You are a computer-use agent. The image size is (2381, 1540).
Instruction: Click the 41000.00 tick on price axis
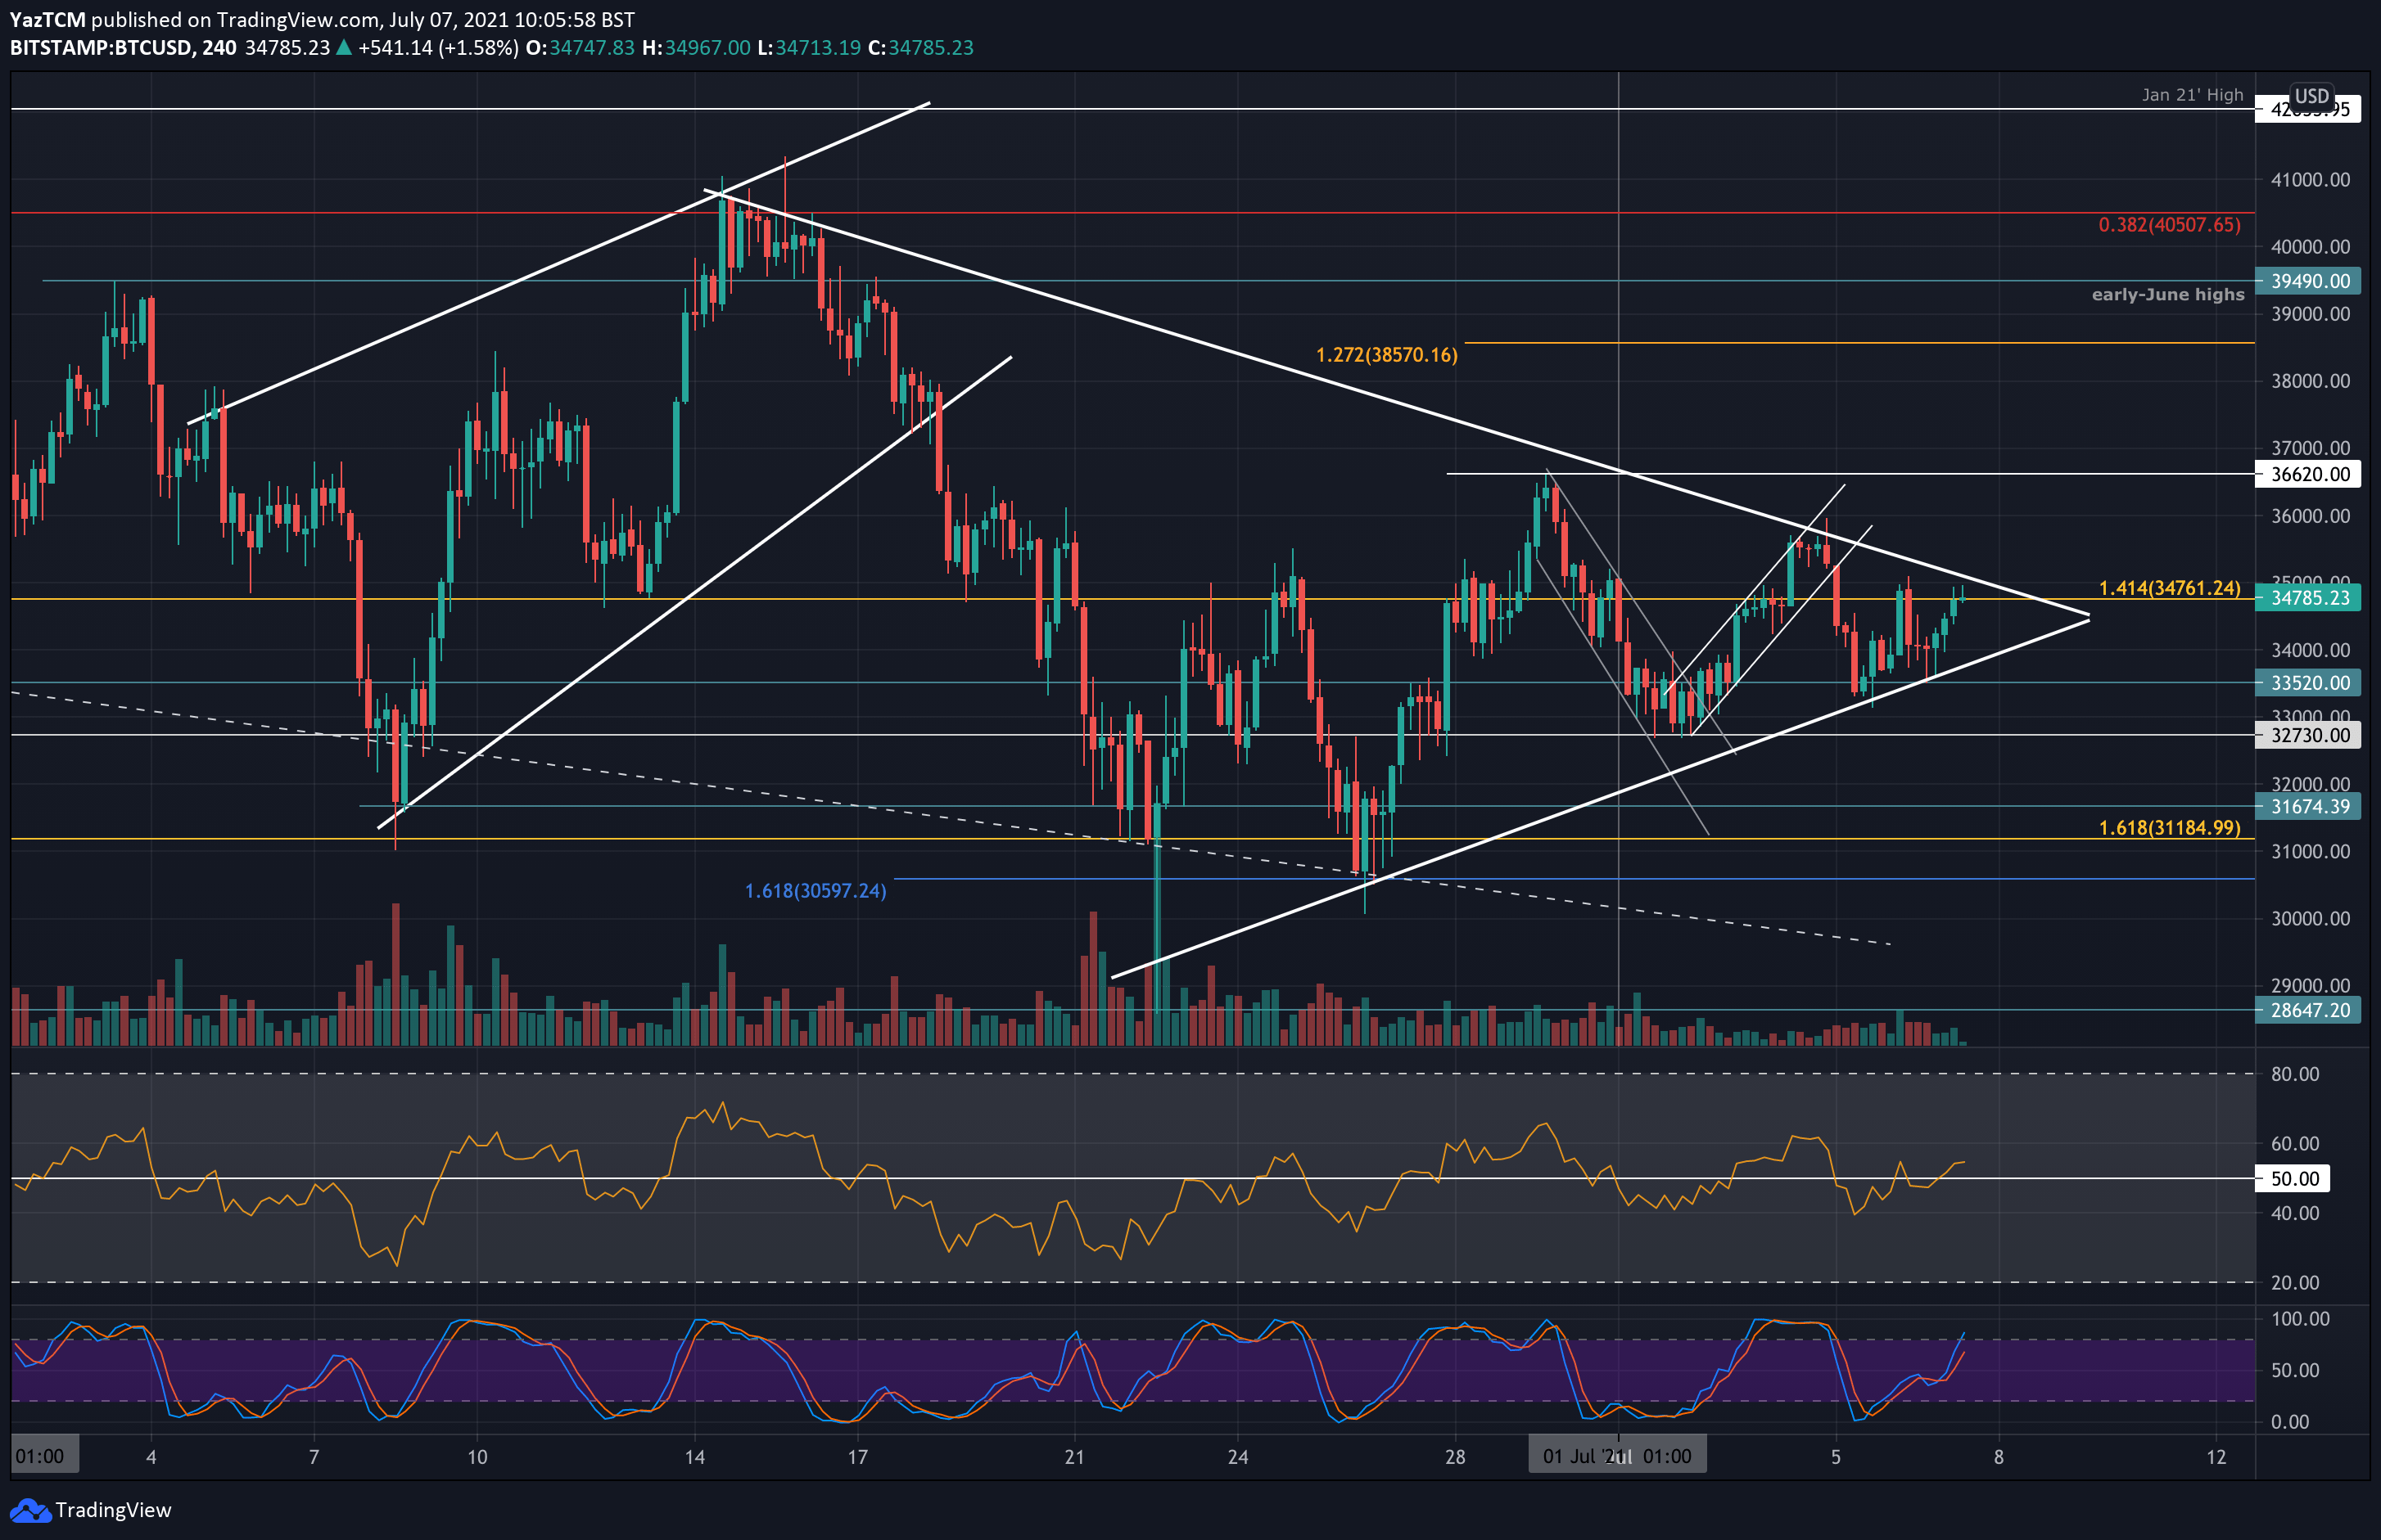coord(2310,180)
